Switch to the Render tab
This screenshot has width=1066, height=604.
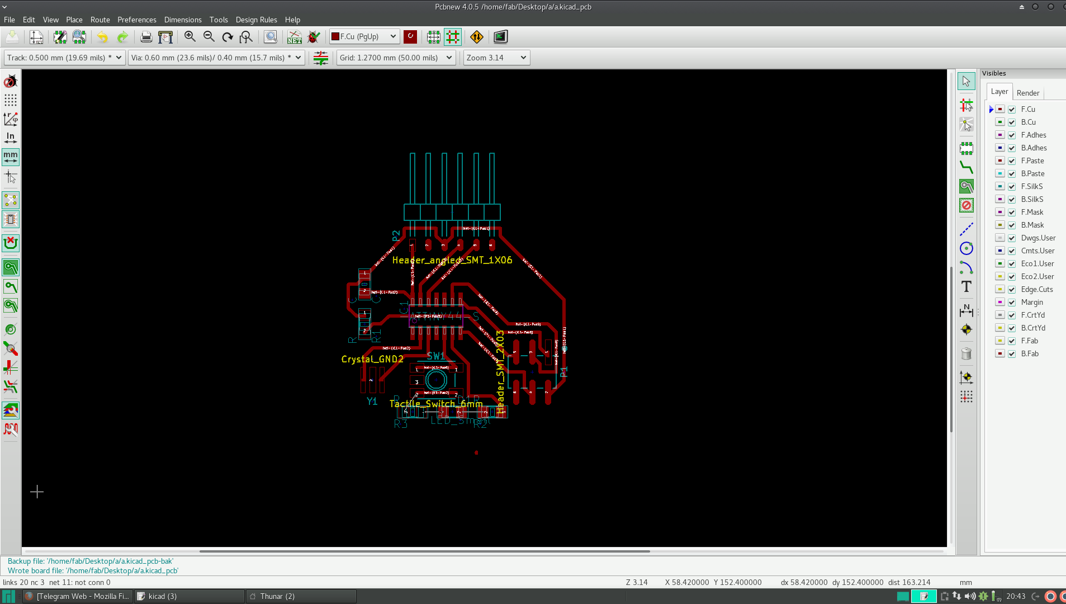(1028, 93)
